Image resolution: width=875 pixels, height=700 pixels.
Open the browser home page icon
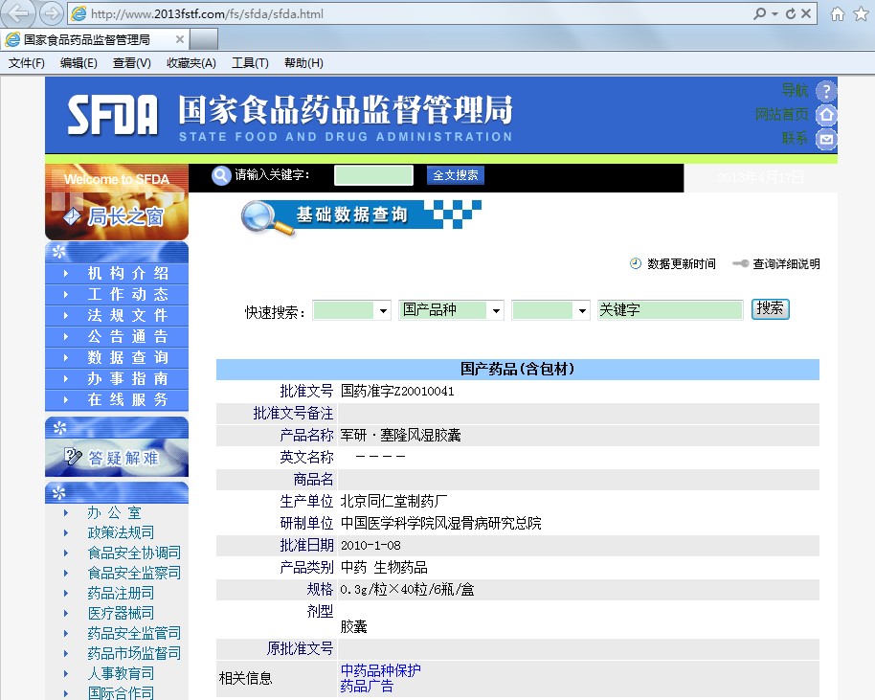tap(838, 14)
